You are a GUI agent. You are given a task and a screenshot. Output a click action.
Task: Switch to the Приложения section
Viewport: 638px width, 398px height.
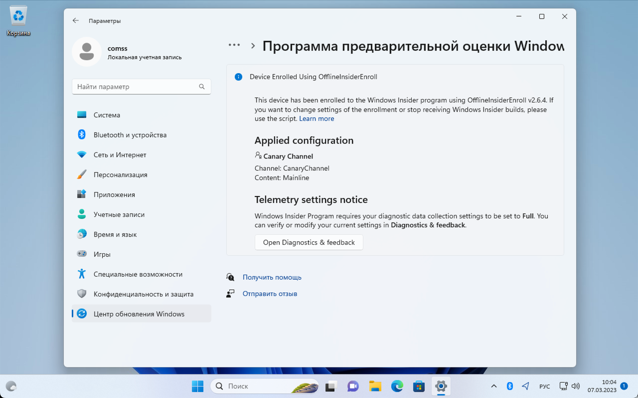(x=142, y=195)
